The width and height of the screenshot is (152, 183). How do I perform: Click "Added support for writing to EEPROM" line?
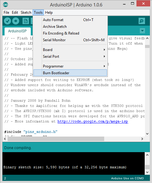[x=69, y=80]
